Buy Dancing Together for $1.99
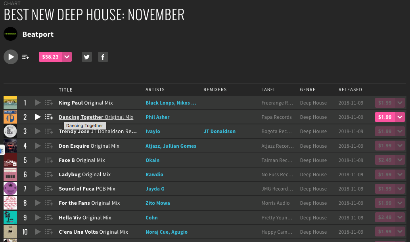The height and width of the screenshot is (242, 410). coord(385,117)
